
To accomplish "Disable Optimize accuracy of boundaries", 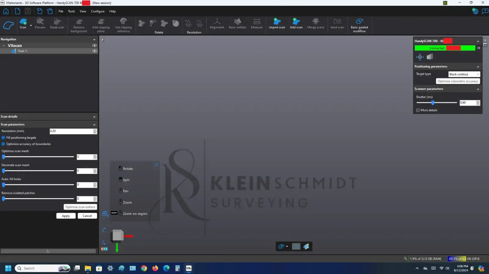I will pyautogui.click(x=3, y=144).
